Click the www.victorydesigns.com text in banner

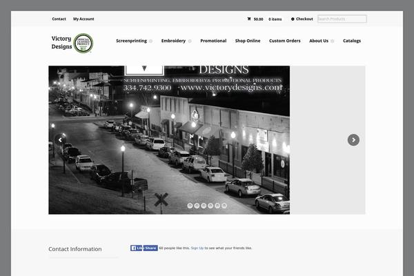coord(232,87)
